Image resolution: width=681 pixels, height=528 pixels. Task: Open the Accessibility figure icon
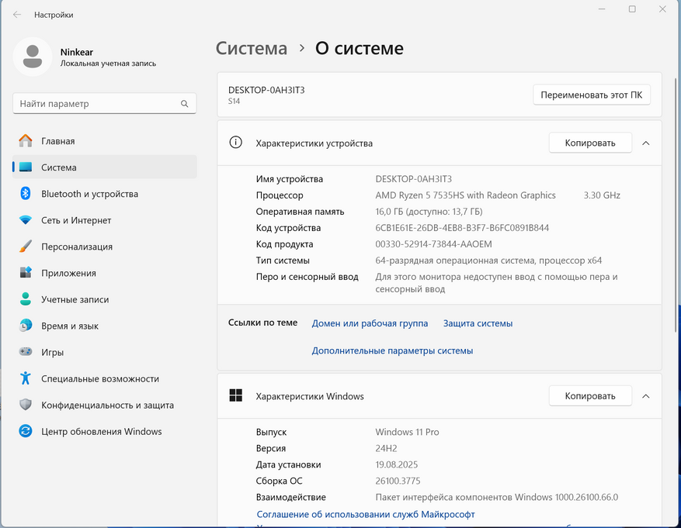tap(26, 378)
